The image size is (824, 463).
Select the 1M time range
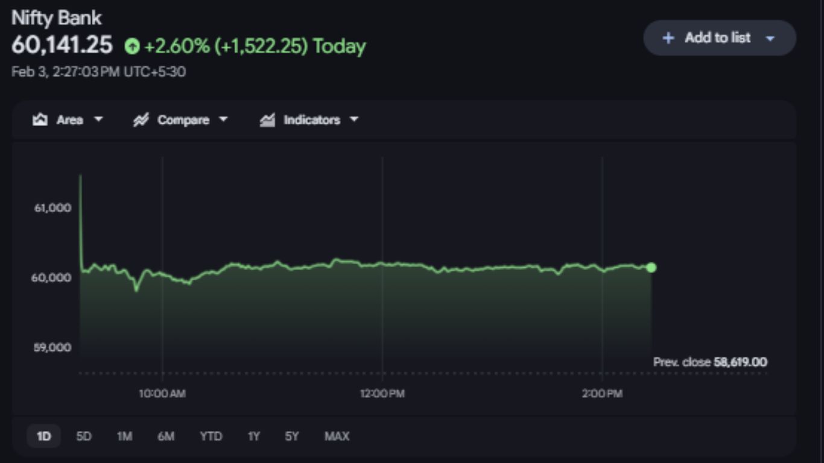124,436
